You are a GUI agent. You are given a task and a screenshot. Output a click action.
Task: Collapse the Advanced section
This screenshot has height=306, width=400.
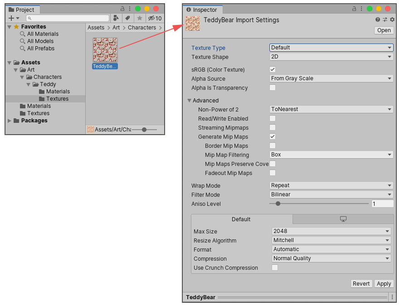pos(190,101)
